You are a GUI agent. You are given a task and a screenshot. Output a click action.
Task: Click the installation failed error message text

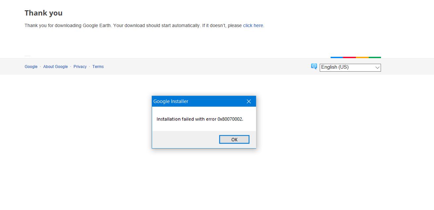[x=200, y=119]
